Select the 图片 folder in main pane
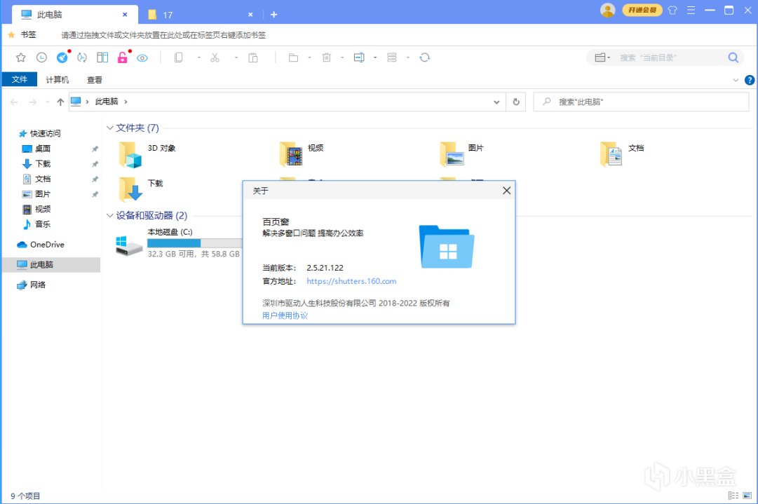The image size is (758, 504). pos(461,155)
